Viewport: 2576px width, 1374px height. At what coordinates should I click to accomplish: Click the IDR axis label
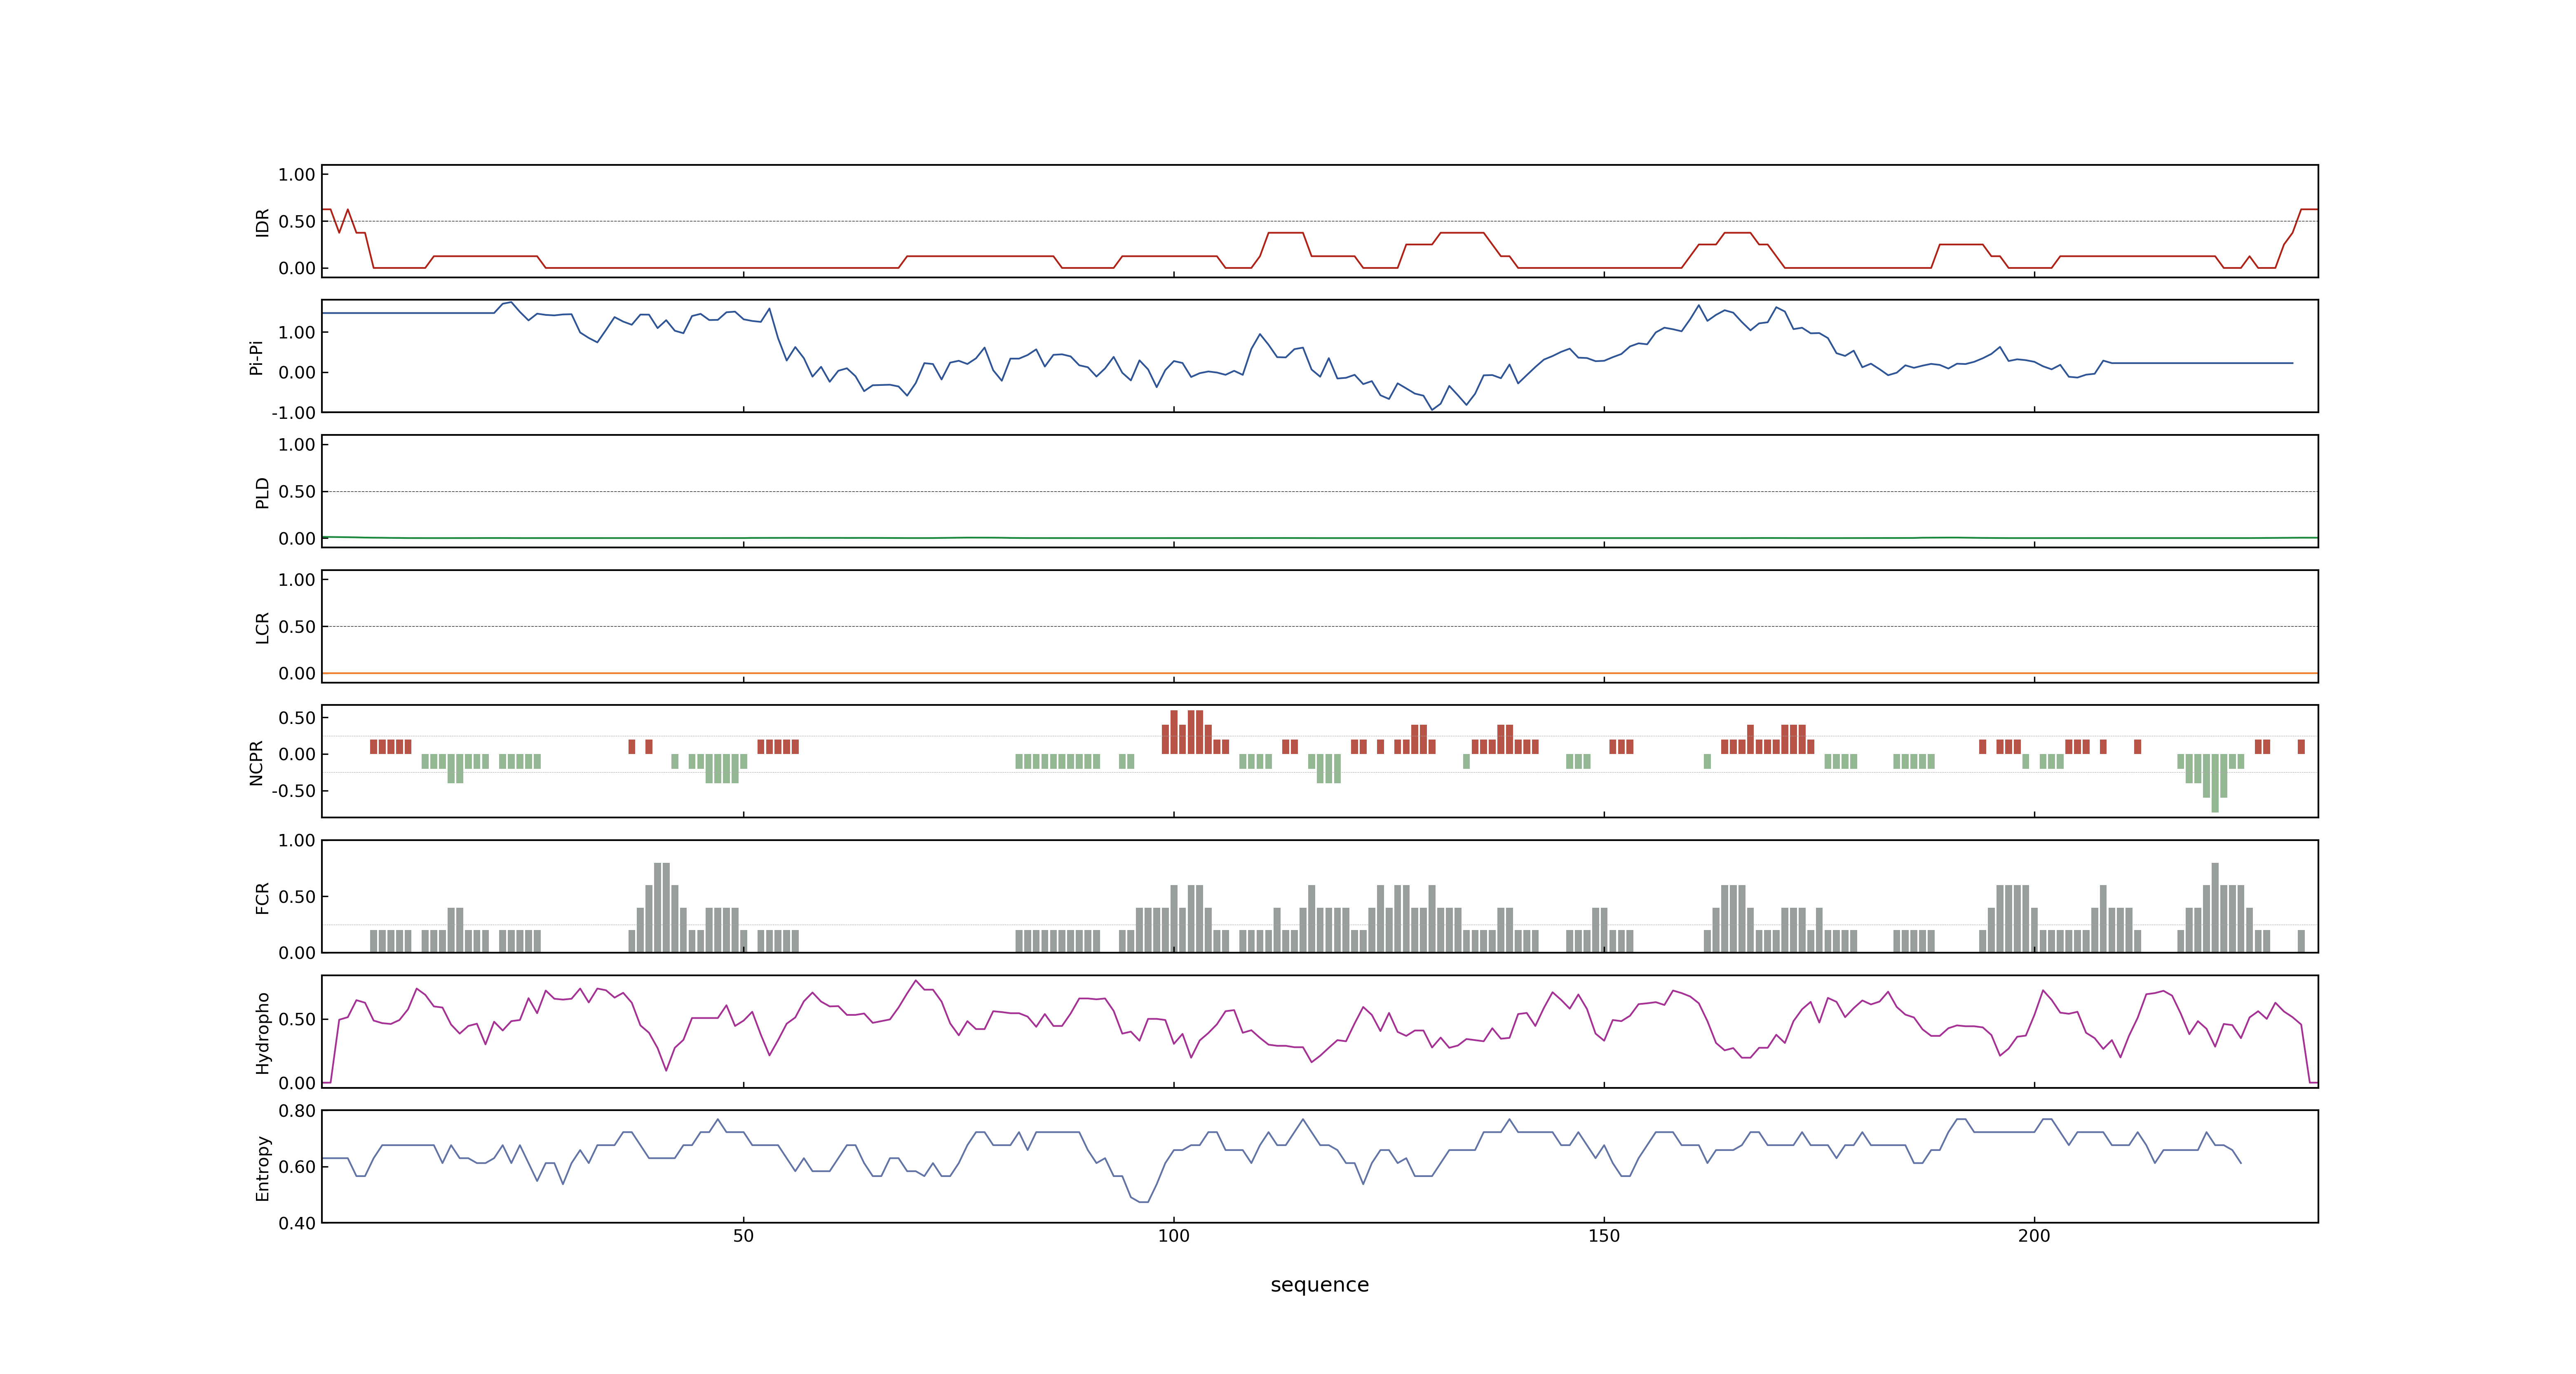(262, 222)
